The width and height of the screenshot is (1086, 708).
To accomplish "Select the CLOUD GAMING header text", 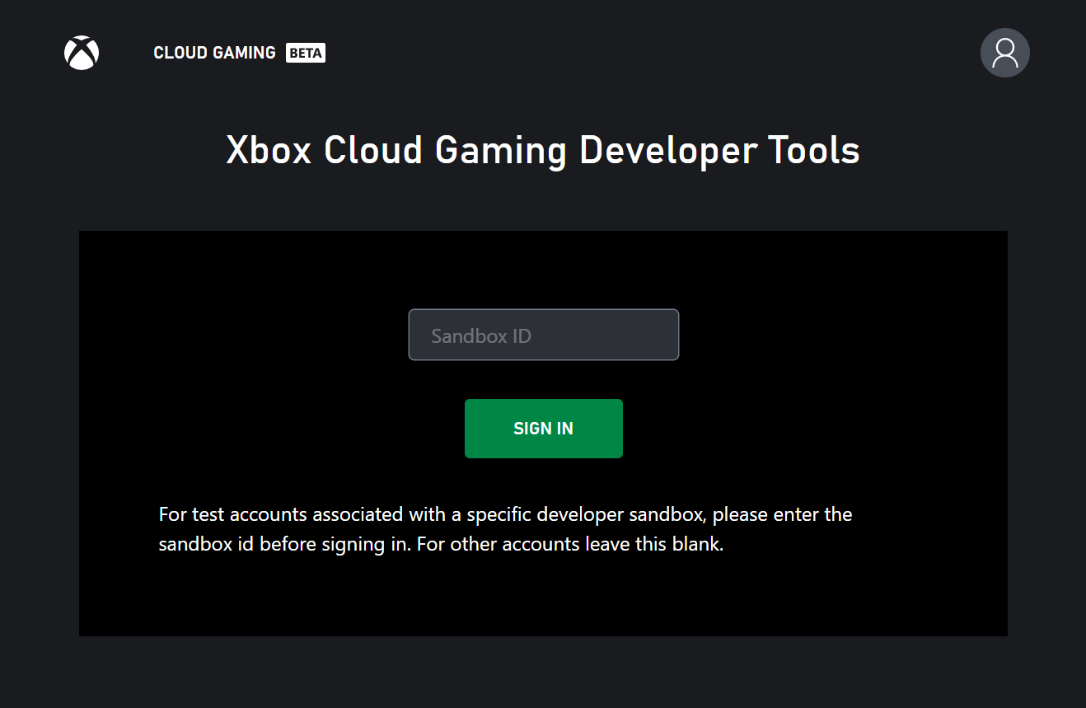I will coord(214,52).
